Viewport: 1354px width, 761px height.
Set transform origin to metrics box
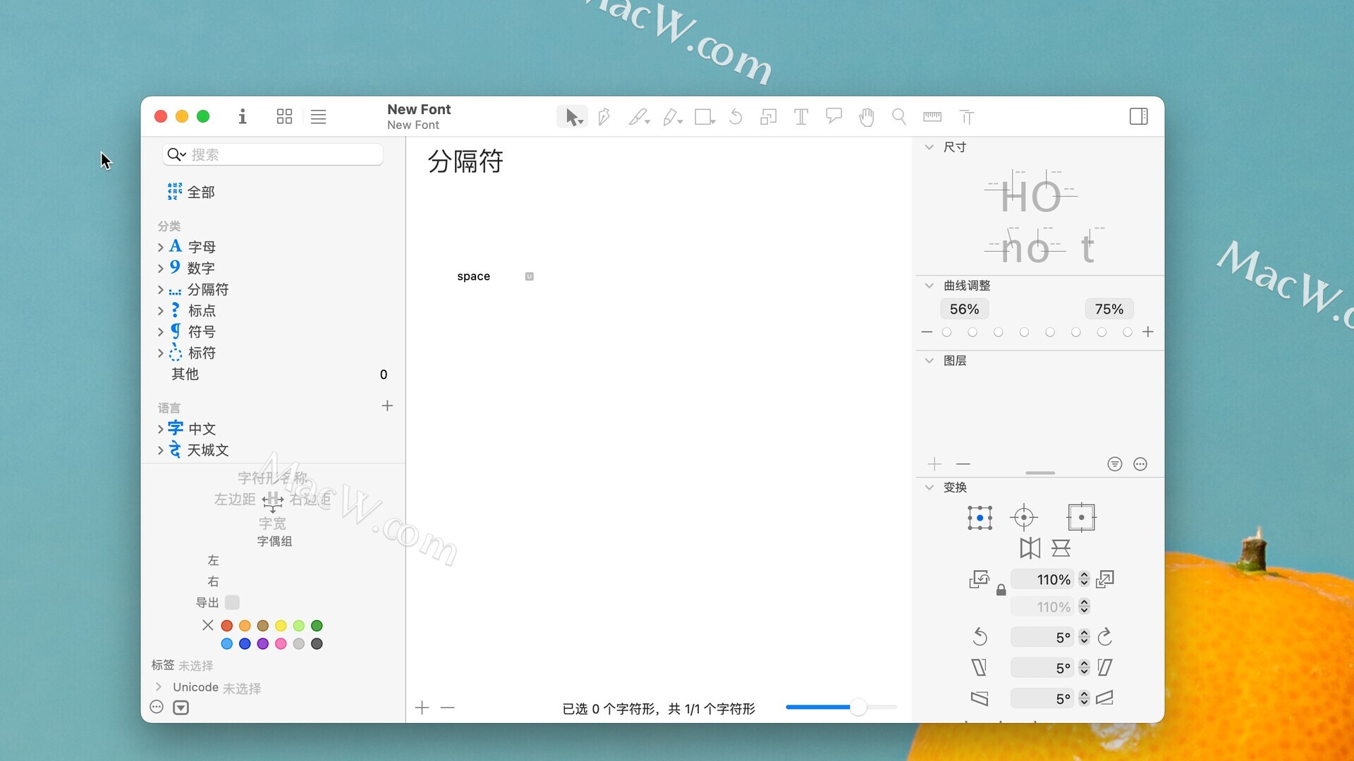pyautogui.click(x=1081, y=518)
